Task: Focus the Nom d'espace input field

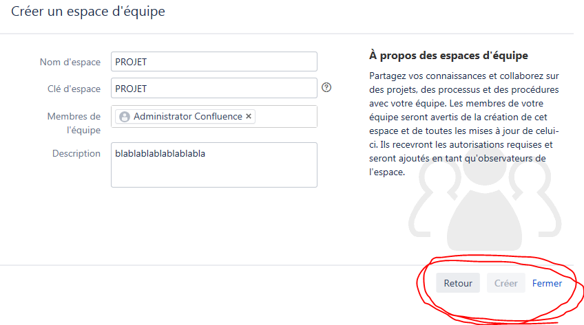Action: pyautogui.click(x=213, y=62)
